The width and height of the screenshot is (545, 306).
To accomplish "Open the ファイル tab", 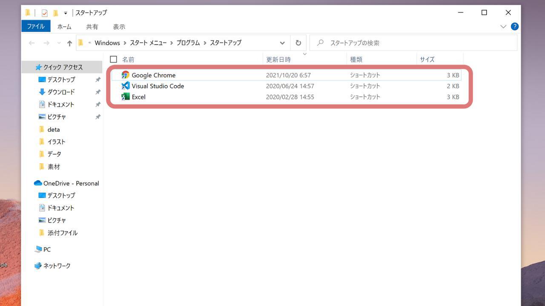I will click(x=36, y=26).
